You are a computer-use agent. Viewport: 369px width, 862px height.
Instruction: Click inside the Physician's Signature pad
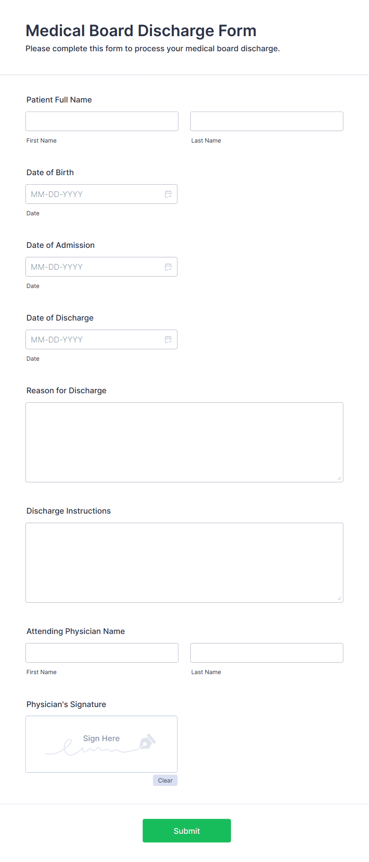(x=101, y=744)
